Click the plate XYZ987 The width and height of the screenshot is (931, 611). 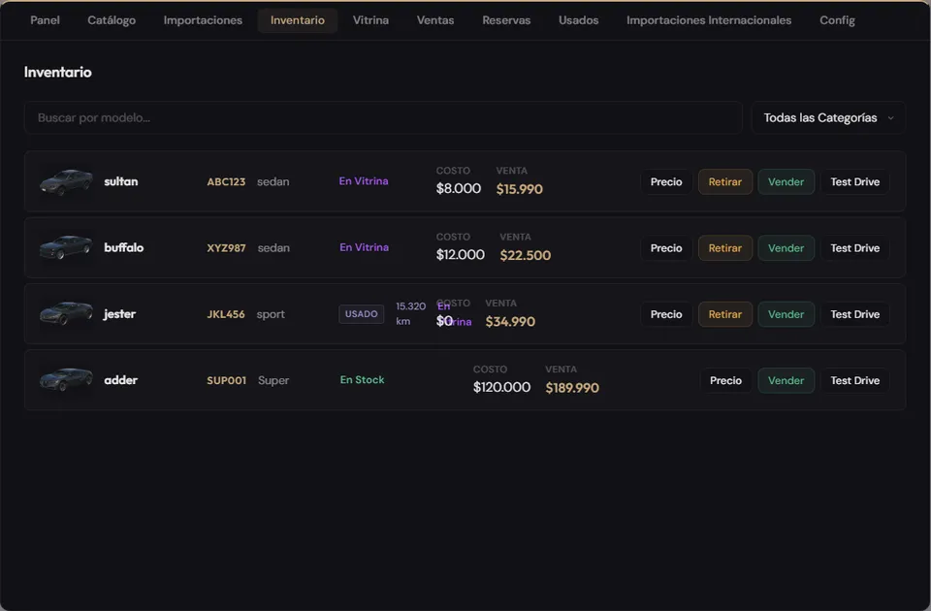coord(226,247)
